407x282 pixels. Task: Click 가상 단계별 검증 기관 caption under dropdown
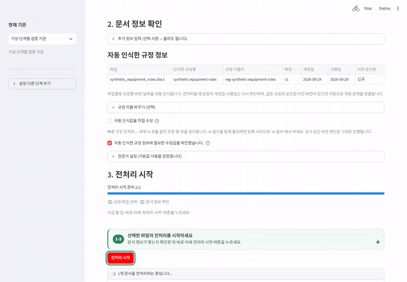[x=26, y=52]
